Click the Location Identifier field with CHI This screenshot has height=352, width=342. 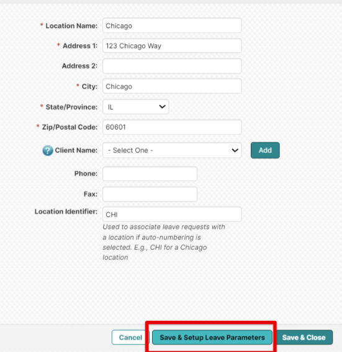[x=172, y=215]
